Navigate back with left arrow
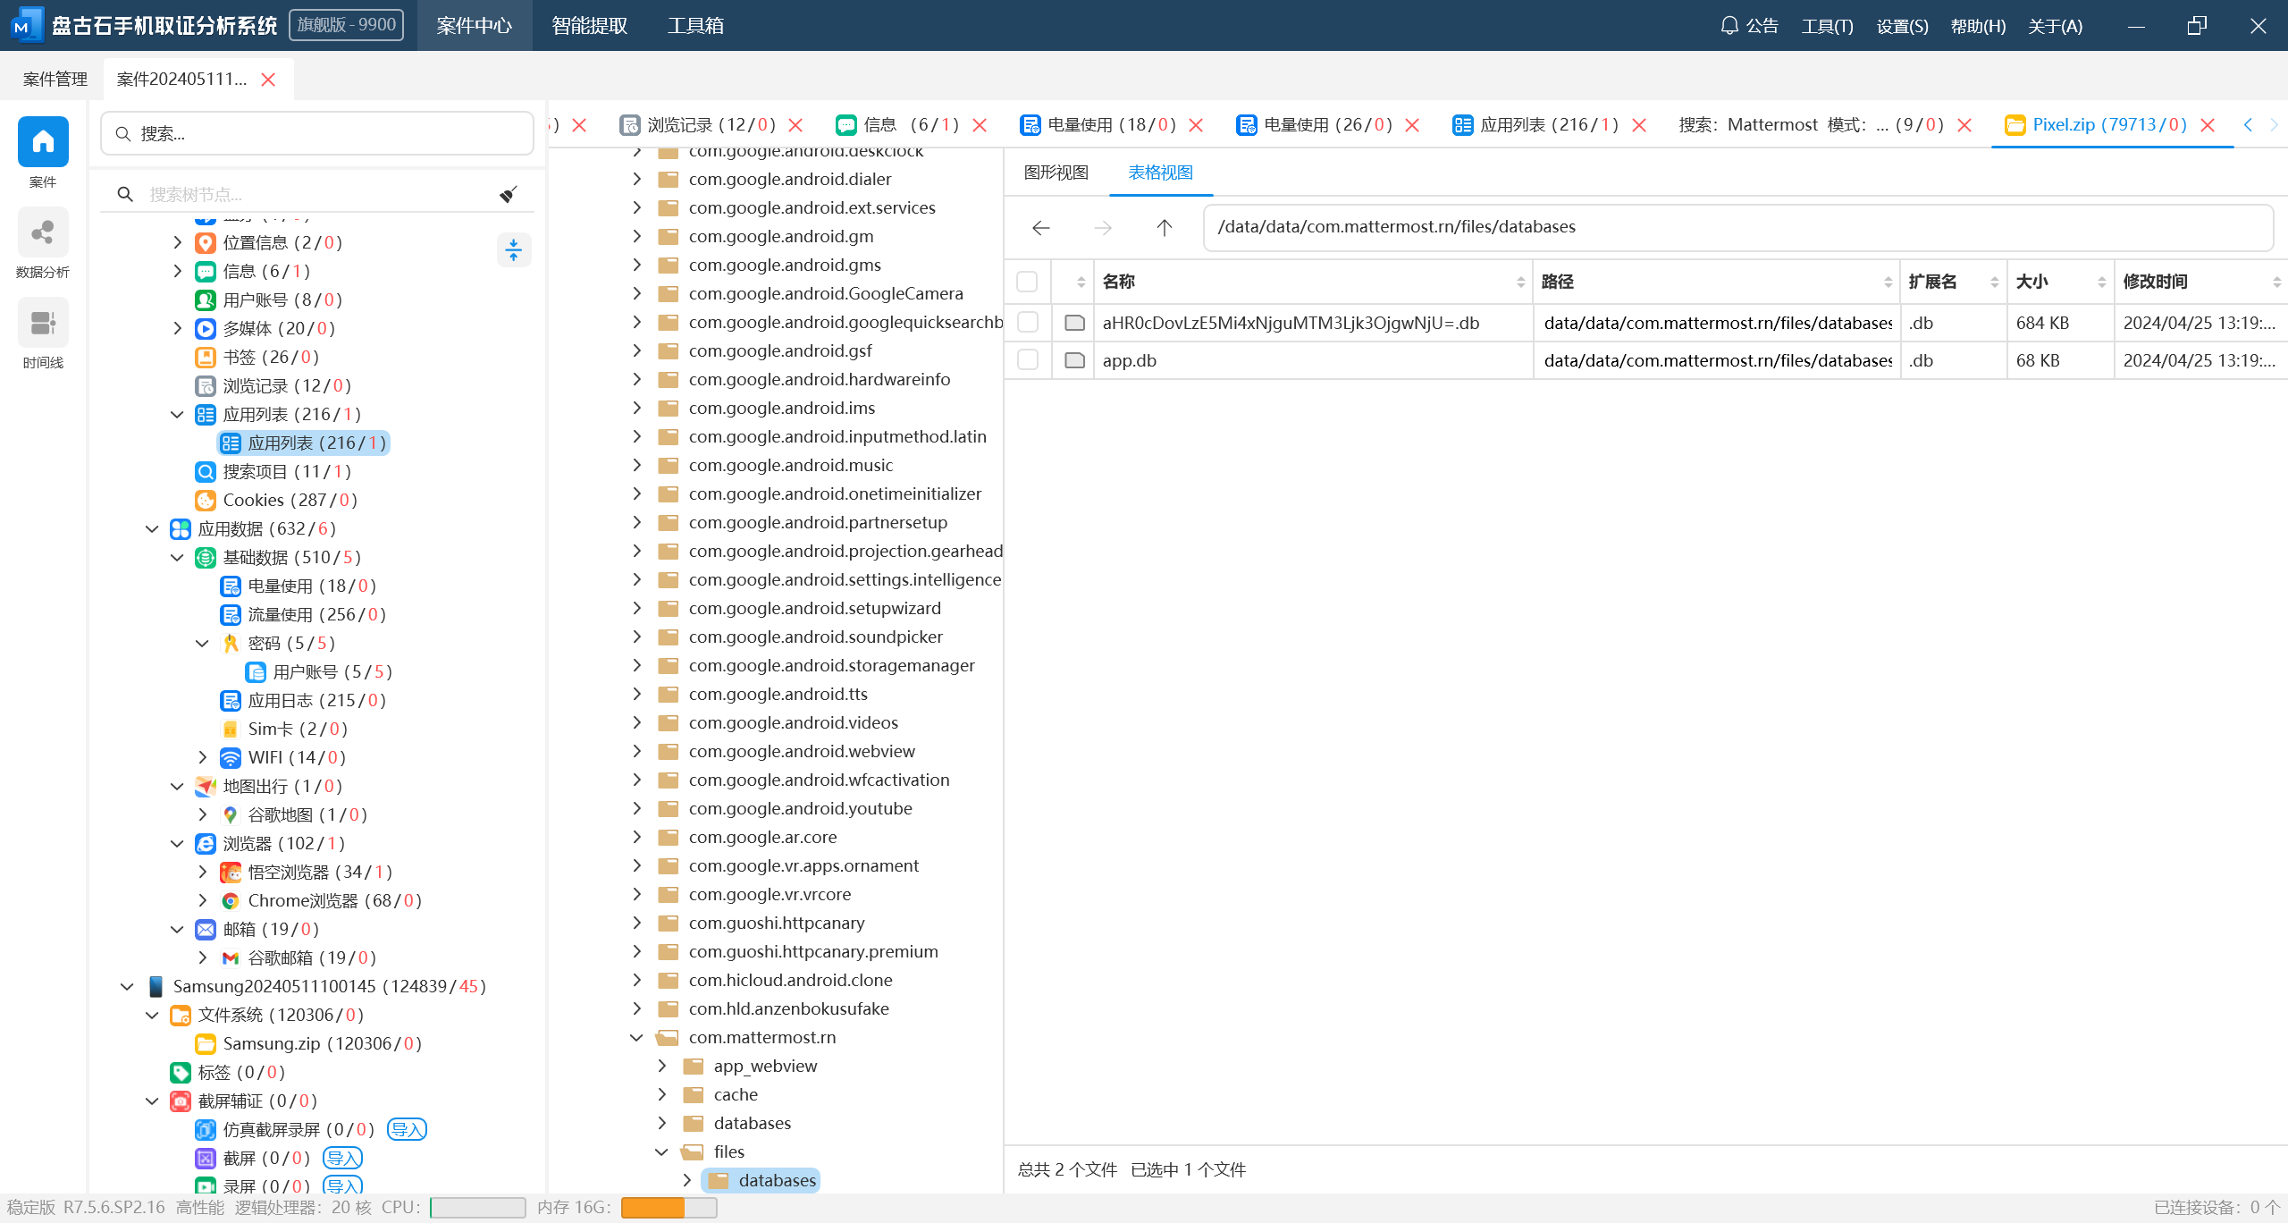The image size is (2288, 1223). pyautogui.click(x=1040, y=228)
